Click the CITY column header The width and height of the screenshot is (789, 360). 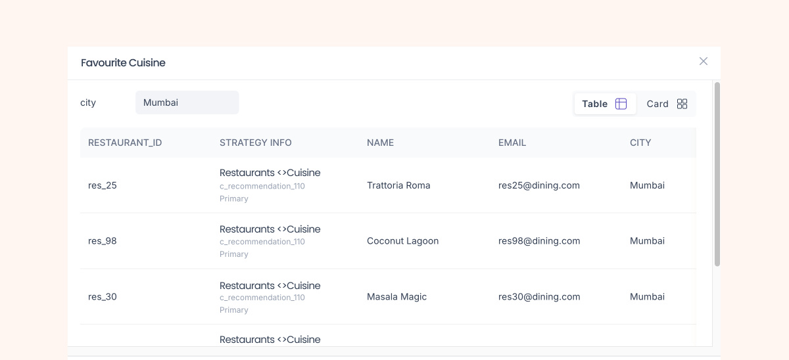640,143
